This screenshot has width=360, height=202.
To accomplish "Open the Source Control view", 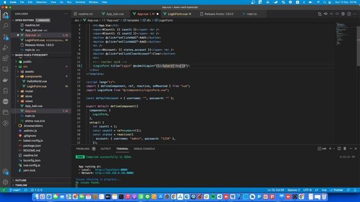I will coord(5,36).
